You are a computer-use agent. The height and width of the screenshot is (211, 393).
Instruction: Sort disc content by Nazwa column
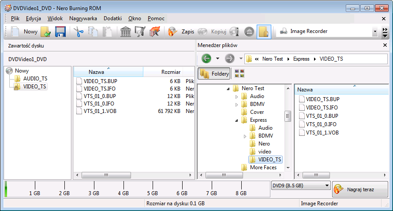(108, 72)
